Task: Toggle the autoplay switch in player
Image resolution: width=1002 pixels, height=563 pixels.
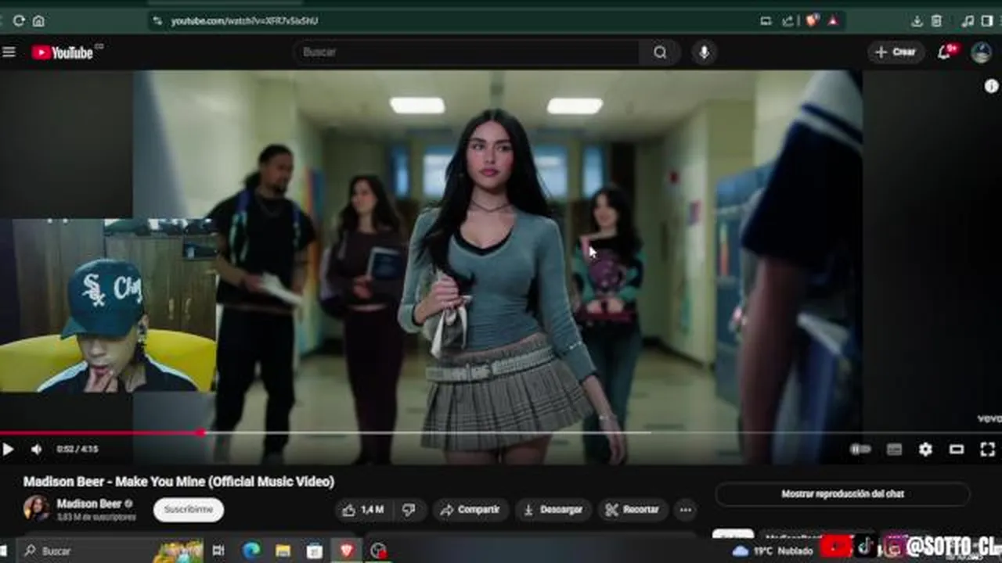Action: coord(860,449)
